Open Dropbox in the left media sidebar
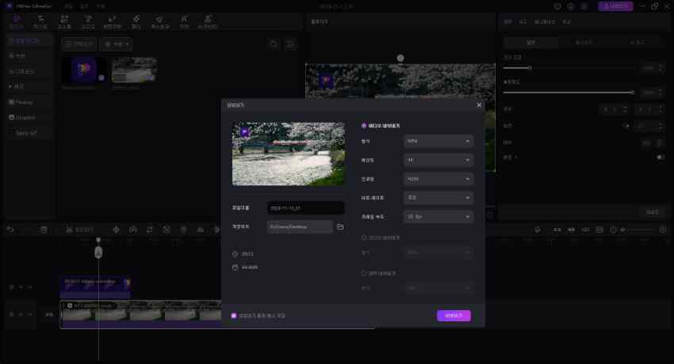Image resolution: width=674 pixels, height=364 pixels. click(x=26, y=117)
